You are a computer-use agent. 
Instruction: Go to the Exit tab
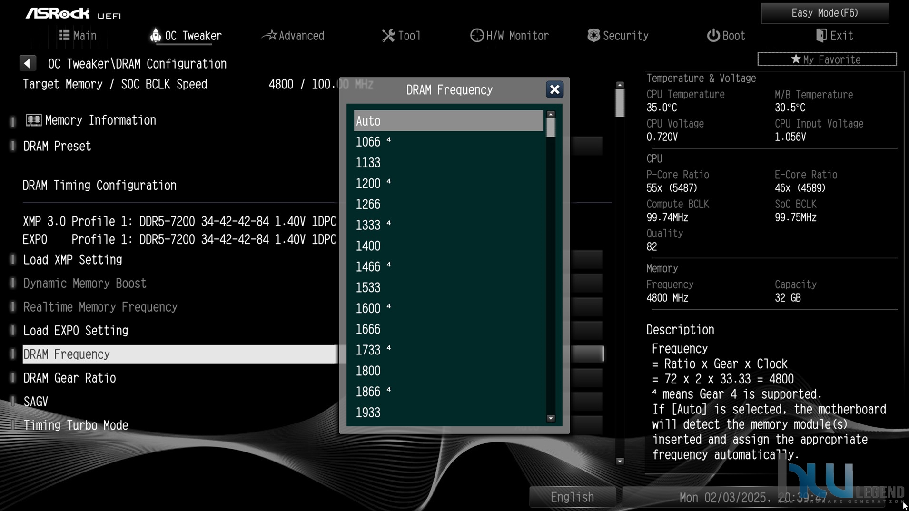coord(834,36)
